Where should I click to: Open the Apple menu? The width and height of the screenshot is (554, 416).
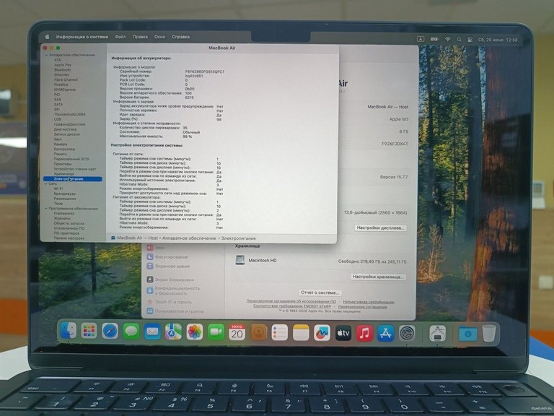47,36
